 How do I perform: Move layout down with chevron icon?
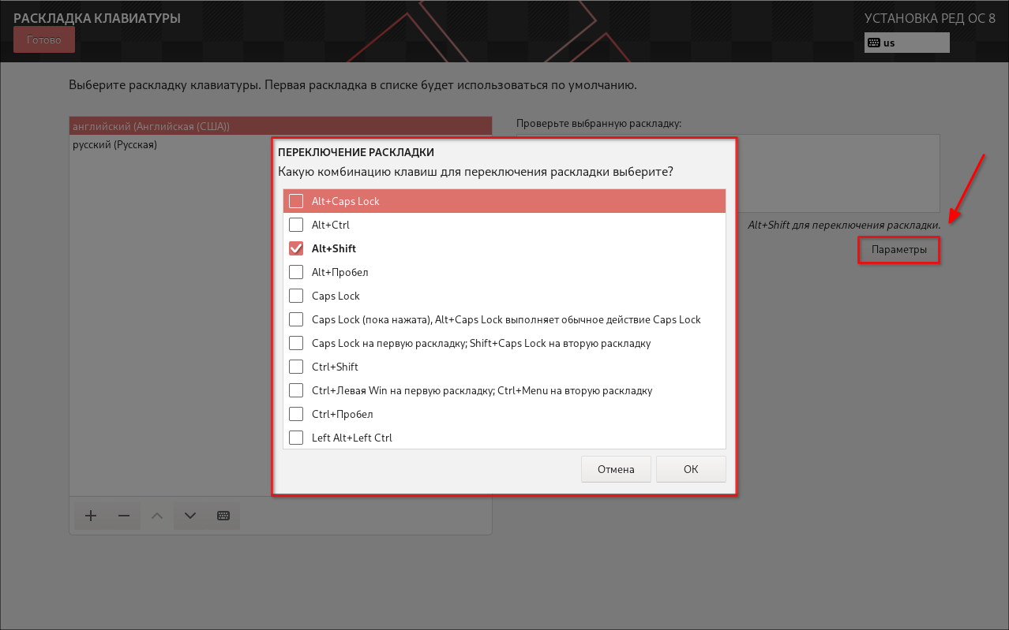(x=190, y=516)
